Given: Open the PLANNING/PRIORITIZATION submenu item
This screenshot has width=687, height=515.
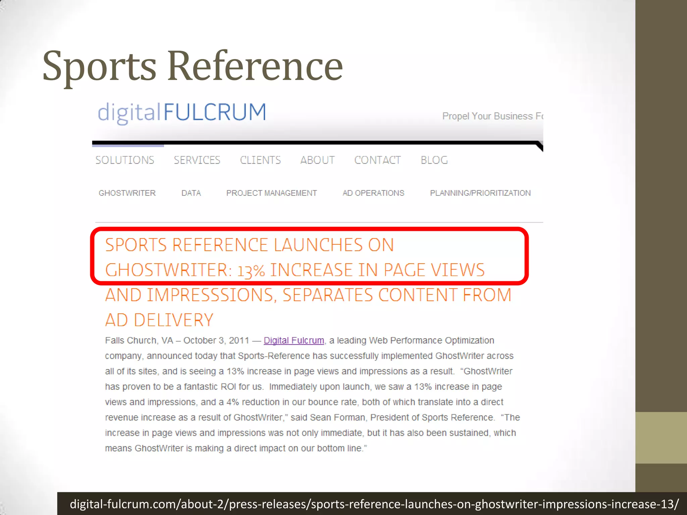Looking at the screenshot, I should click(480, 193).
